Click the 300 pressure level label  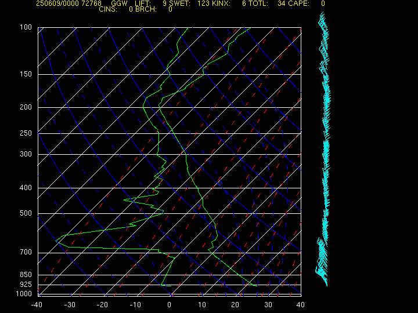[26, 154]
